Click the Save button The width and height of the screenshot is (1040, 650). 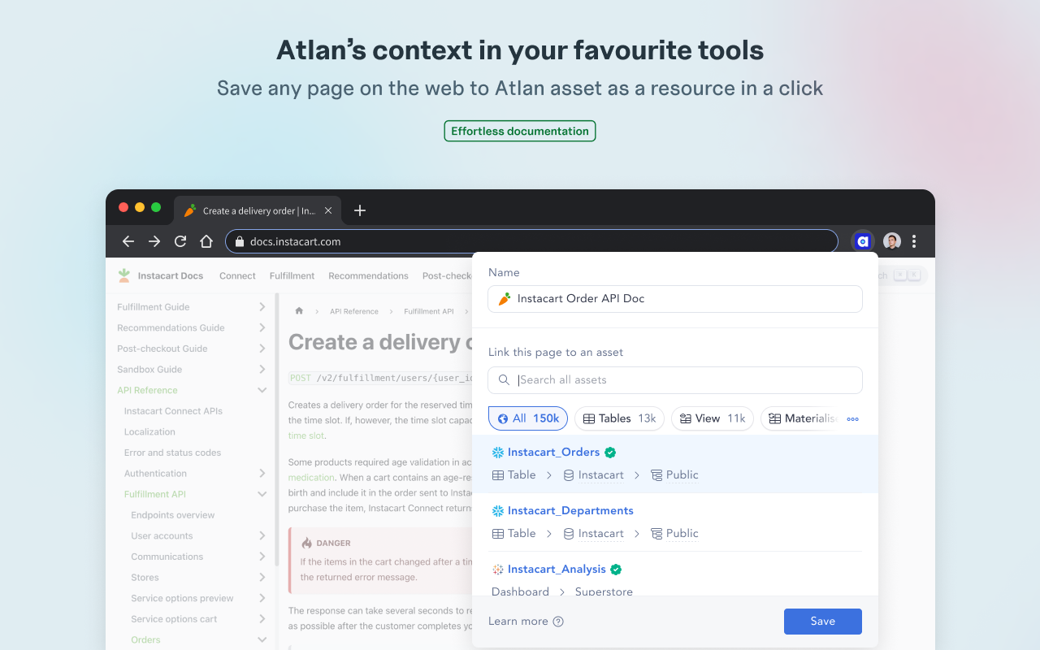pyautogui.click(x=822, y=622)
